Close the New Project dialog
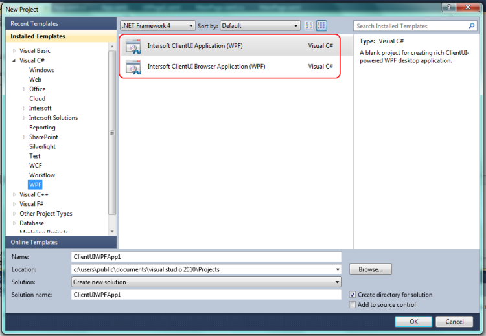486x336 pixels. (x=469, y=7)
